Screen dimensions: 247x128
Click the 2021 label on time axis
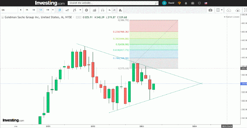[48, 126]
